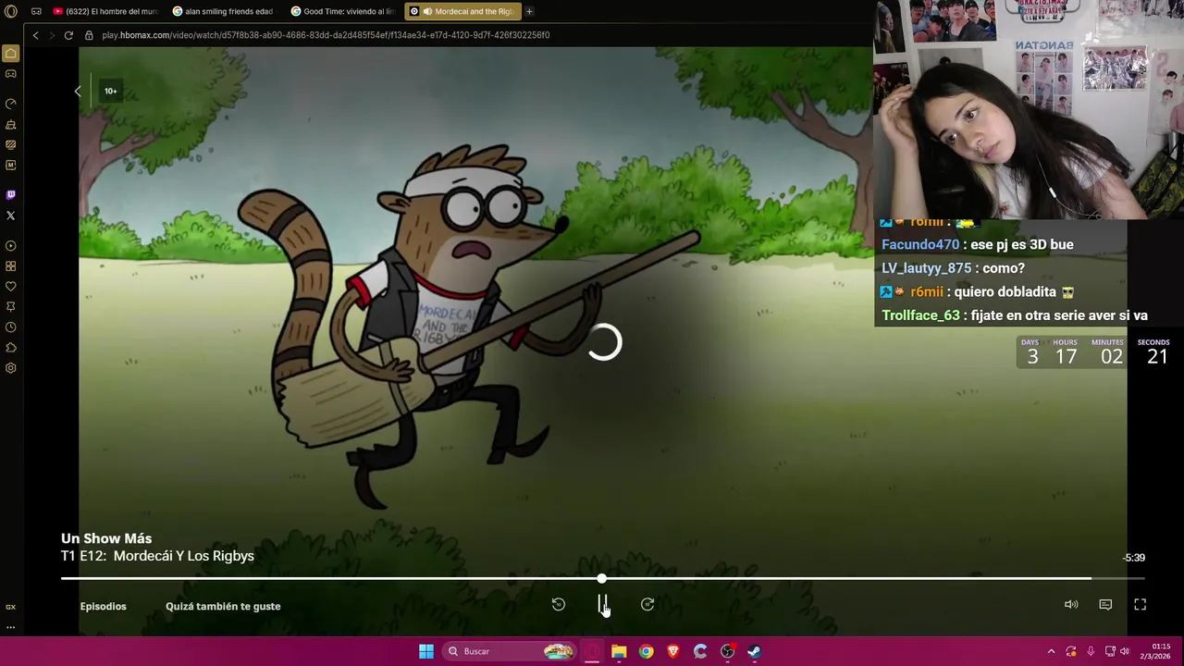Screen dimensions: 1184x666
Task: Open the Windows Start menu
Action: (426, 651)
